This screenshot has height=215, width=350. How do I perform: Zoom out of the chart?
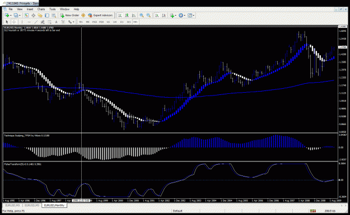click(x=148, y=16)
